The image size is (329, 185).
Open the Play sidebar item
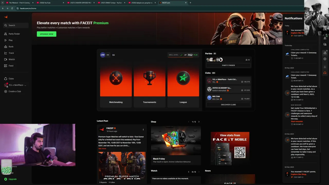tap(15, 40)
